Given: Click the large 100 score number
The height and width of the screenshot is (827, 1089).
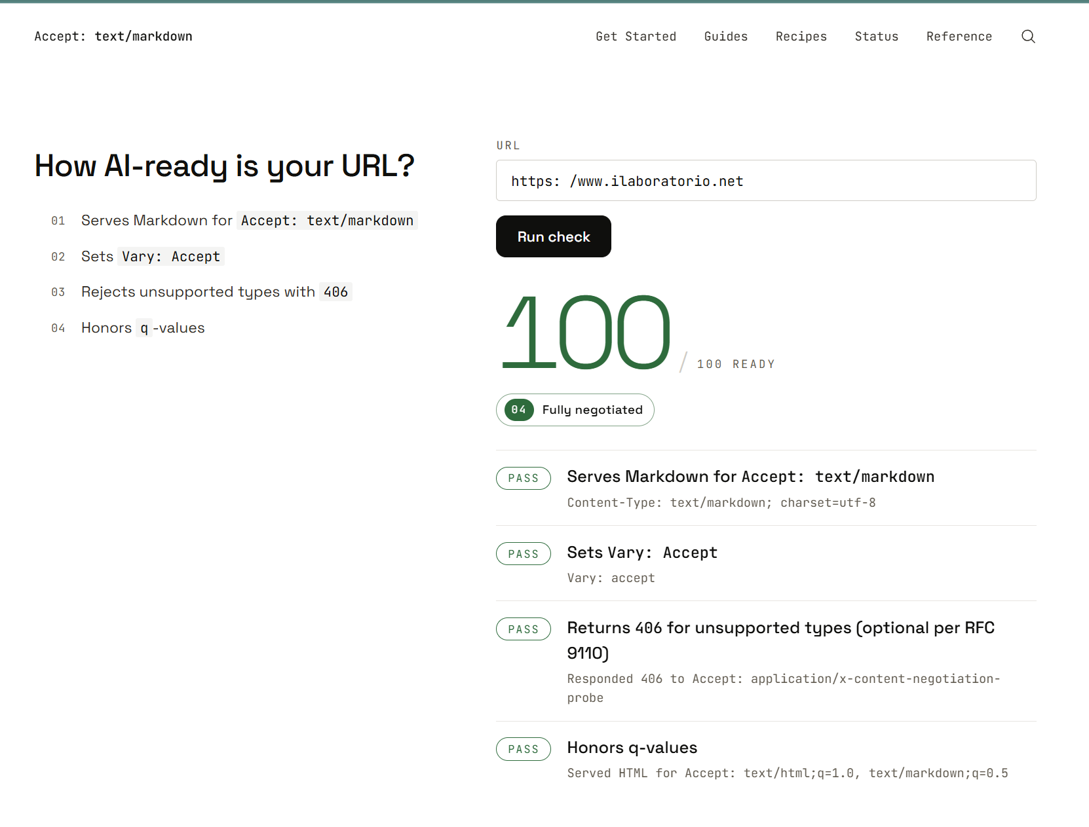Looking at the screenshot, I should click(586, 333).
